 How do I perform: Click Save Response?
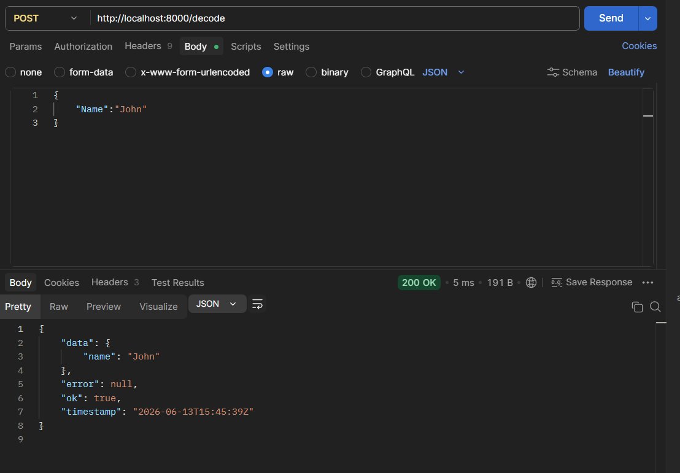tap(592, 282)
